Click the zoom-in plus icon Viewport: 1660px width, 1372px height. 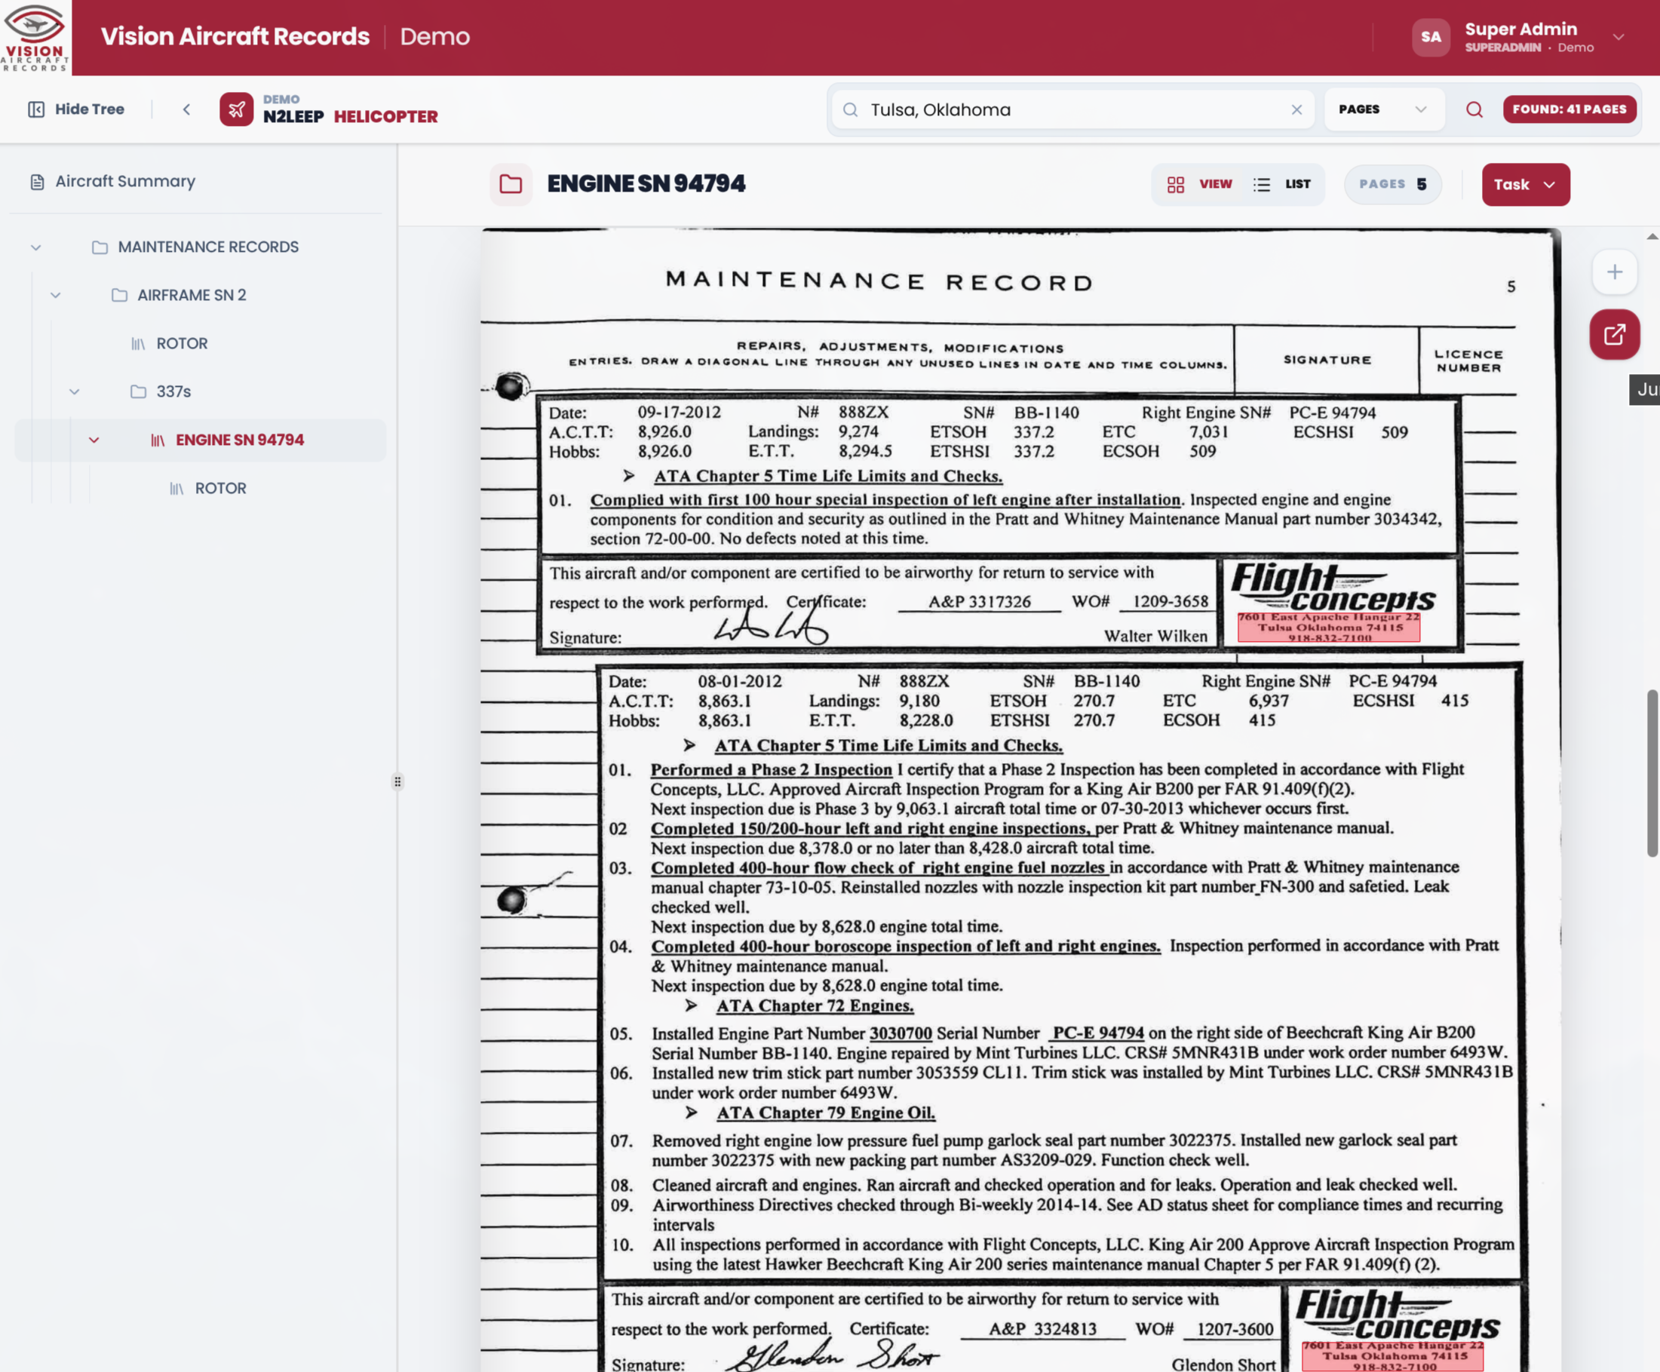coord(1615,272)
